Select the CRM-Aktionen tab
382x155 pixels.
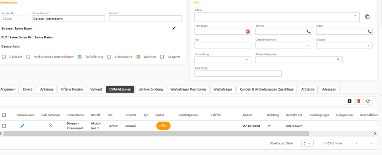click(x=120, y=89)
